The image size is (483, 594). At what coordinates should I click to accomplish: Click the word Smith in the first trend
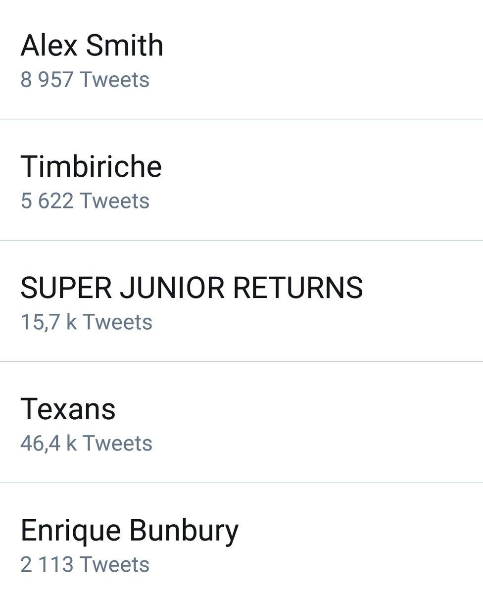[x=124, y=46]
